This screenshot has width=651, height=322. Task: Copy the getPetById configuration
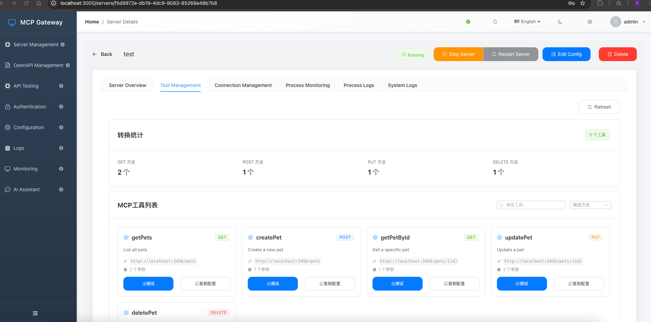tap(454, 284)
